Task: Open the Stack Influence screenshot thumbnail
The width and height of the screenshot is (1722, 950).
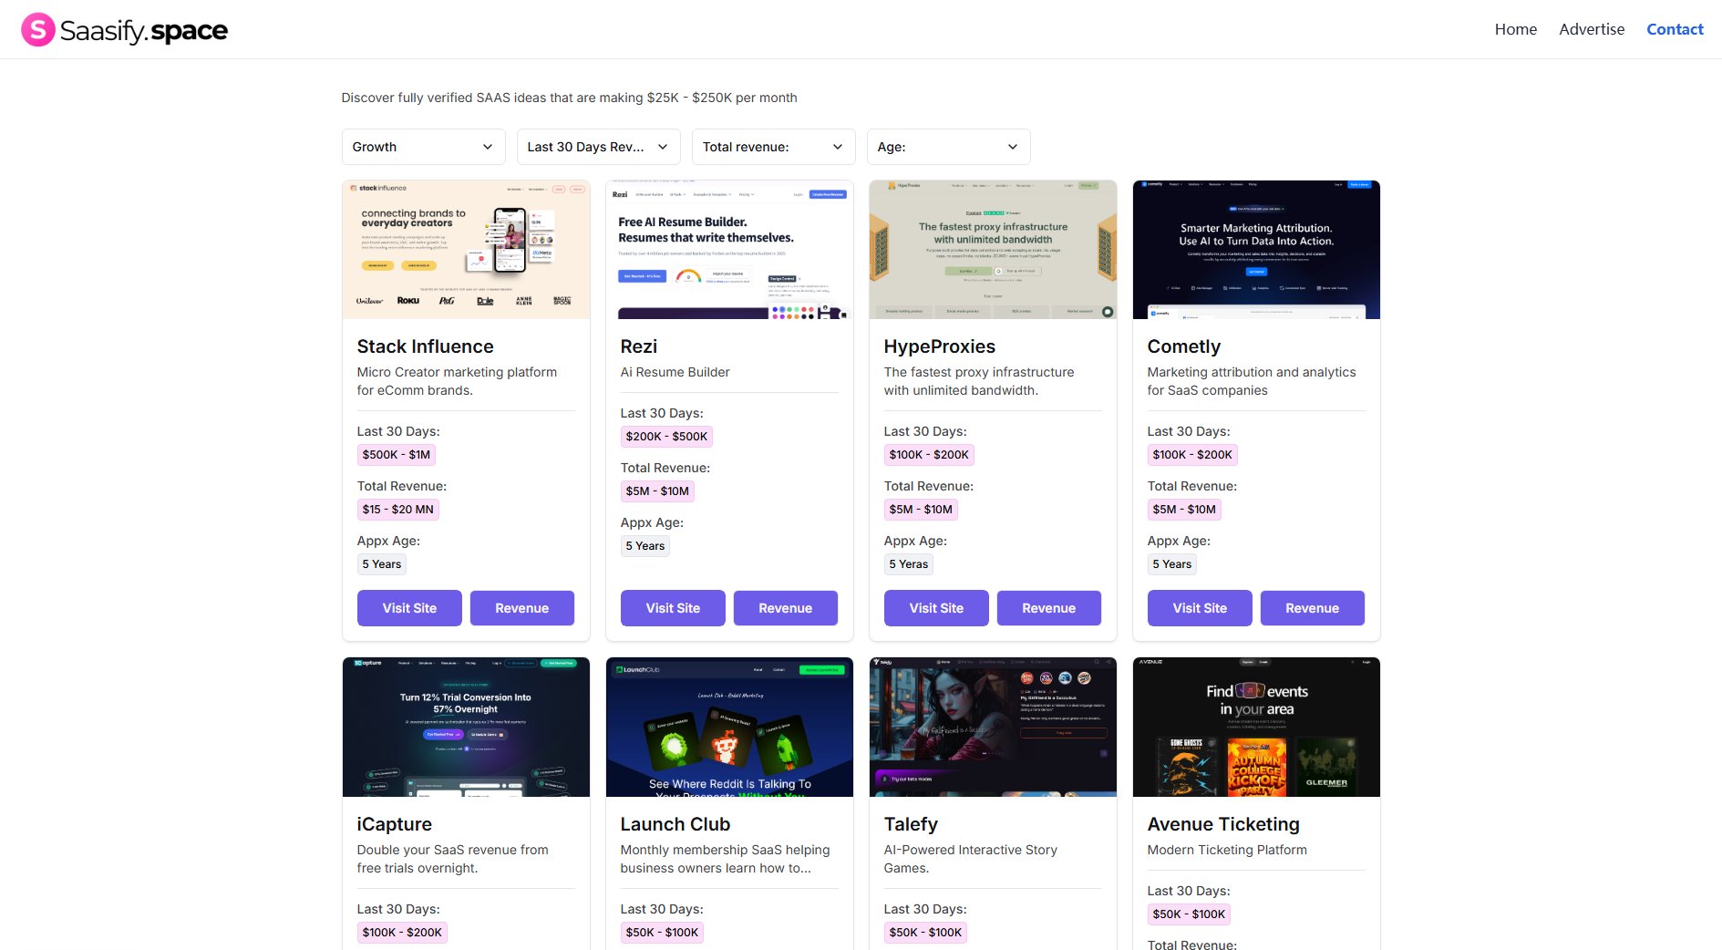Action: [x=466, y=250]
